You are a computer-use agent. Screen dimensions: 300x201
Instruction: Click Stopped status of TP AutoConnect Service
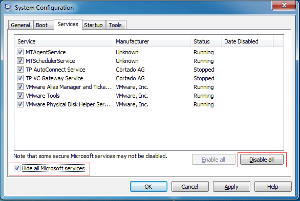[x=204, y=70]
